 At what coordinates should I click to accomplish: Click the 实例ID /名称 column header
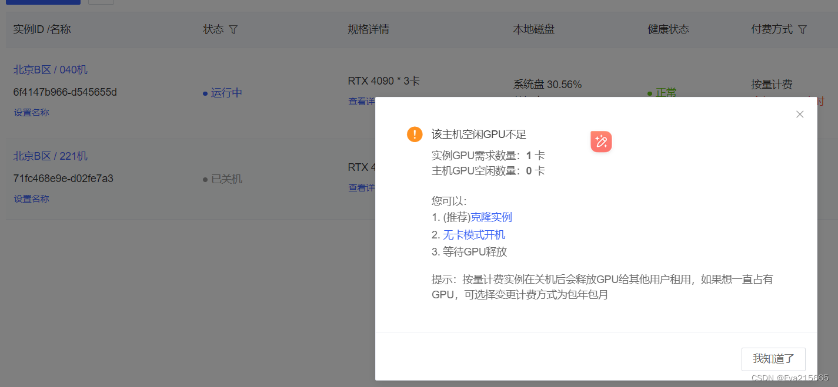(x=42, y=29)
